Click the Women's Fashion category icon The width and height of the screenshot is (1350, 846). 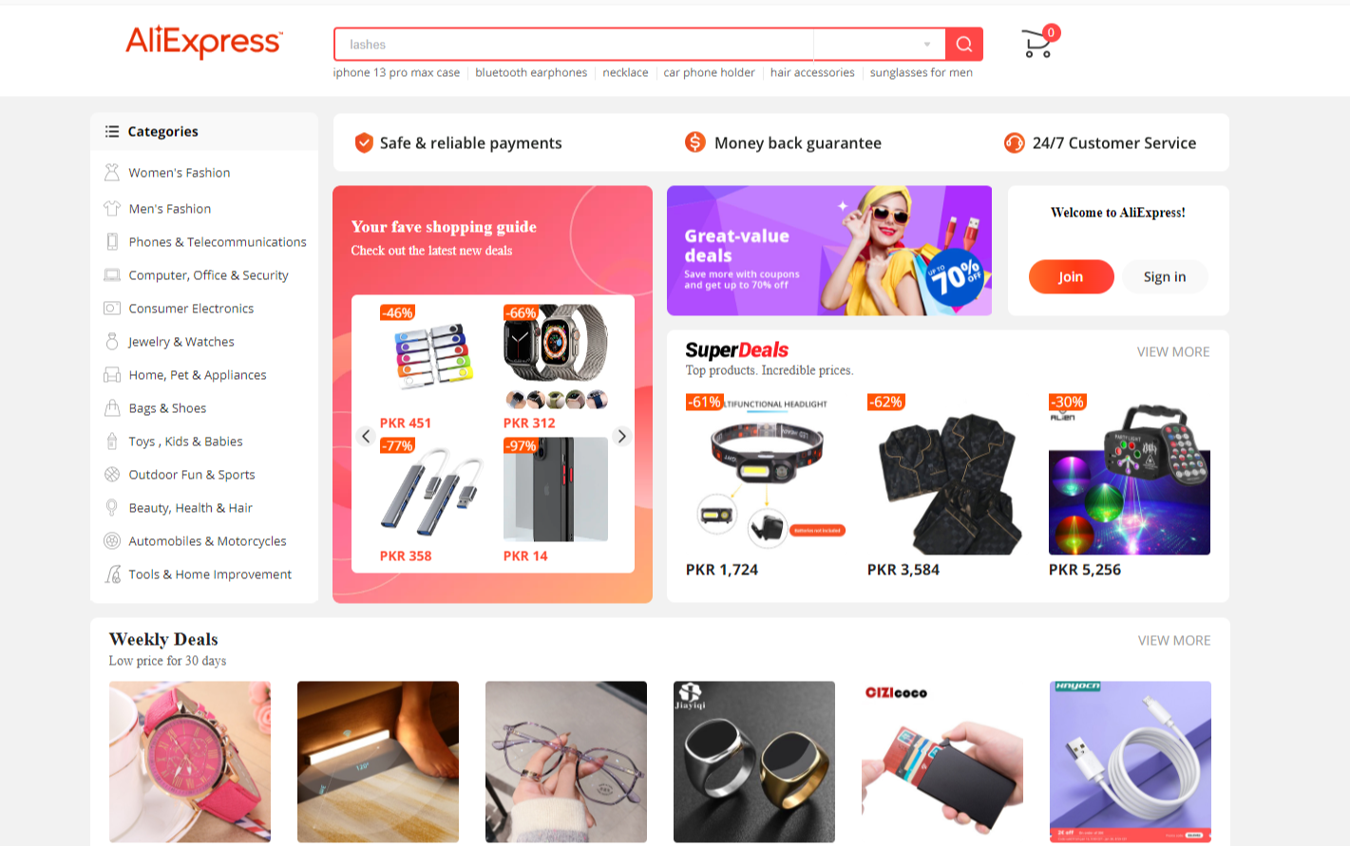(x=112, y=172)
